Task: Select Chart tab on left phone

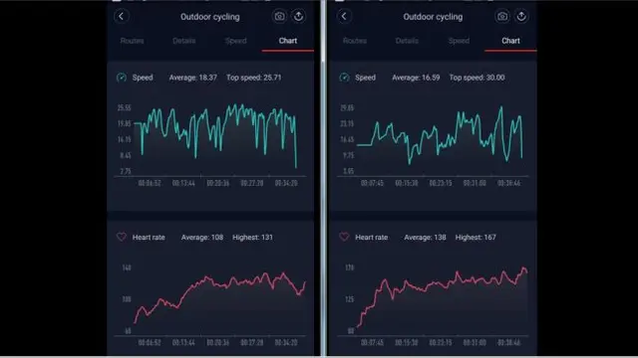Action: click(x=288, y=41)
